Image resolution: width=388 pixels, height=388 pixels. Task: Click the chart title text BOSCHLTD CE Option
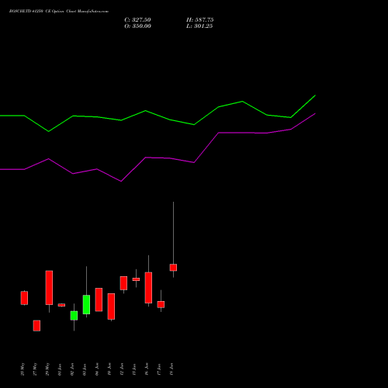pos(59,11)
